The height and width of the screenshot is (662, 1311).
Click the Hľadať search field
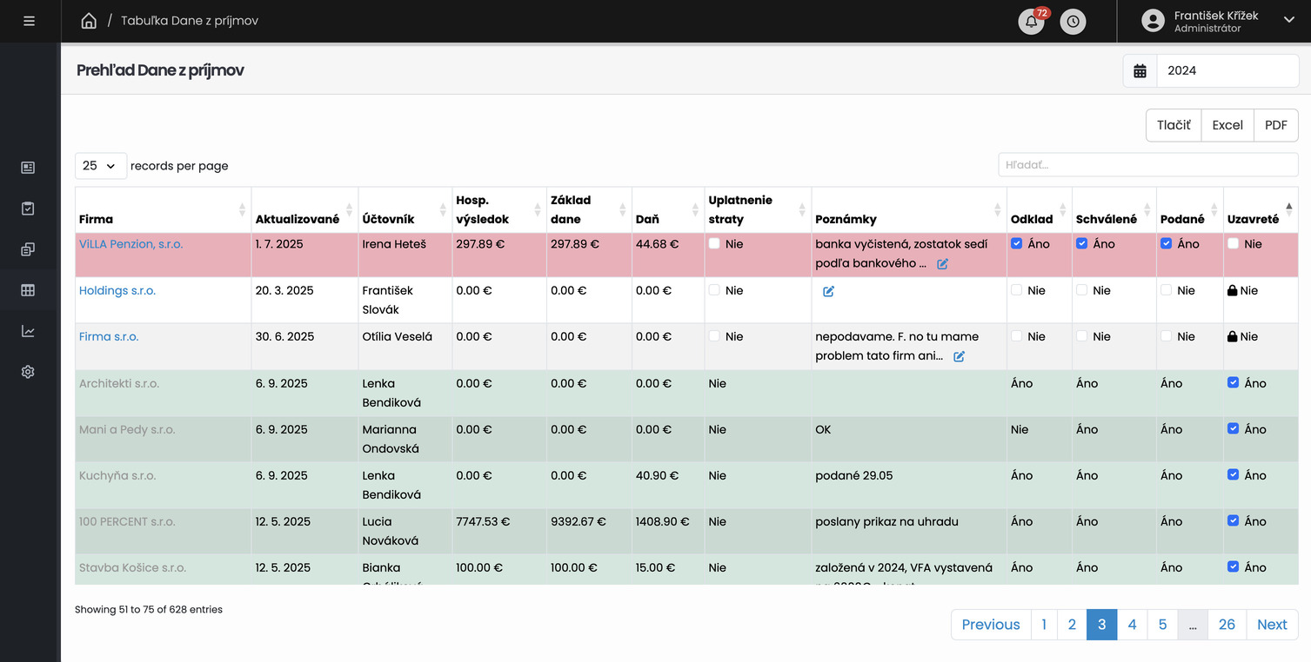coord(1147,165)
